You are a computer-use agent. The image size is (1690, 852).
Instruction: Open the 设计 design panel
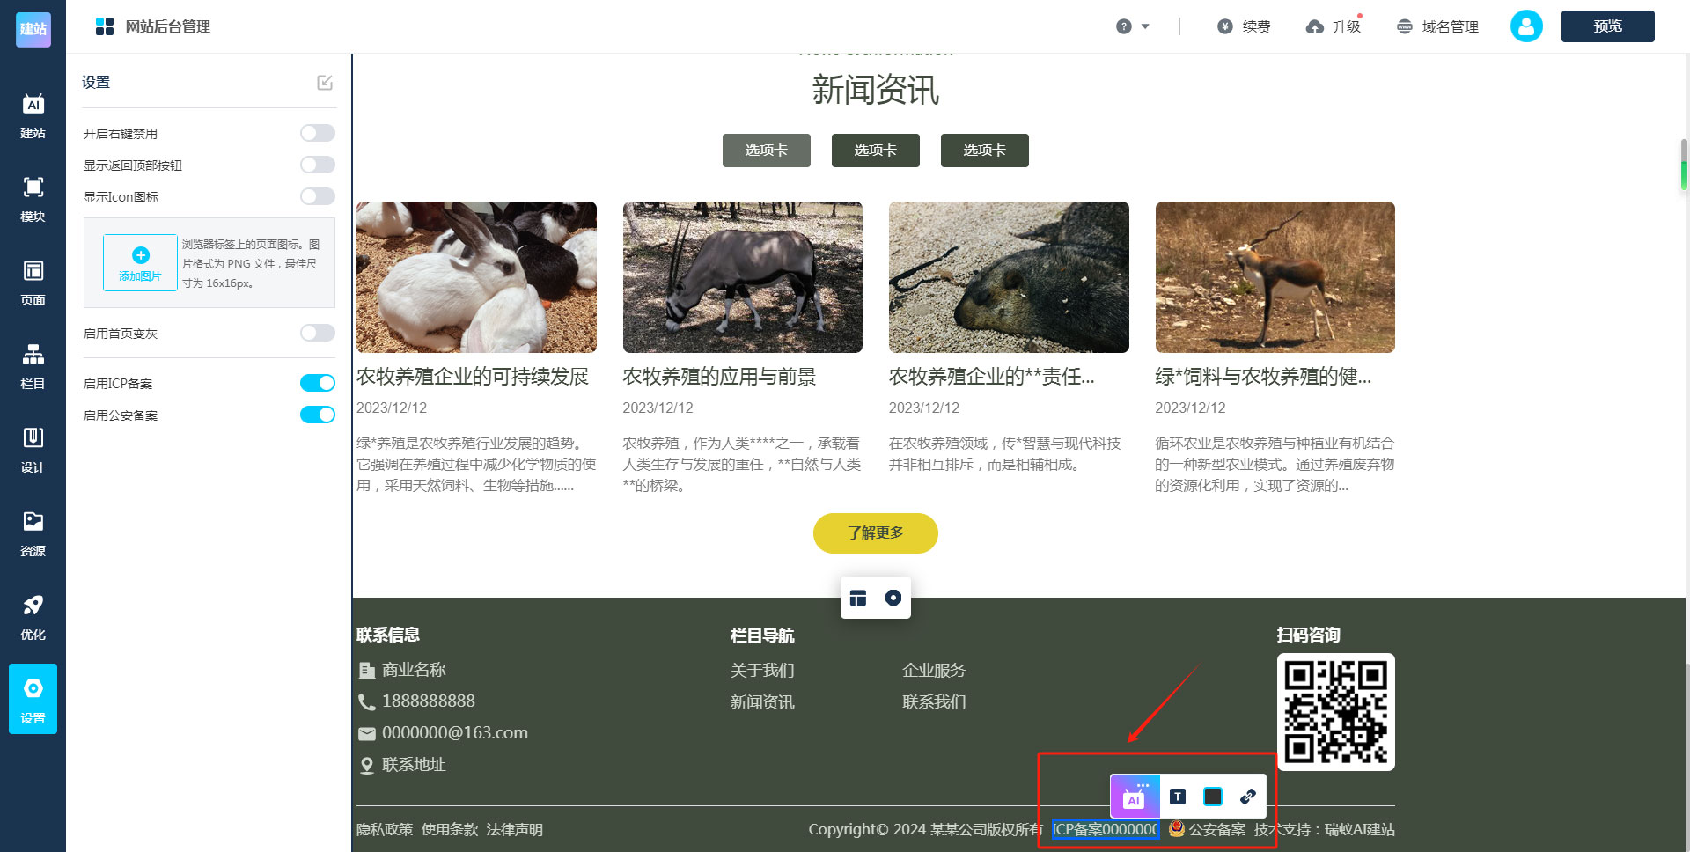[33, 451]
